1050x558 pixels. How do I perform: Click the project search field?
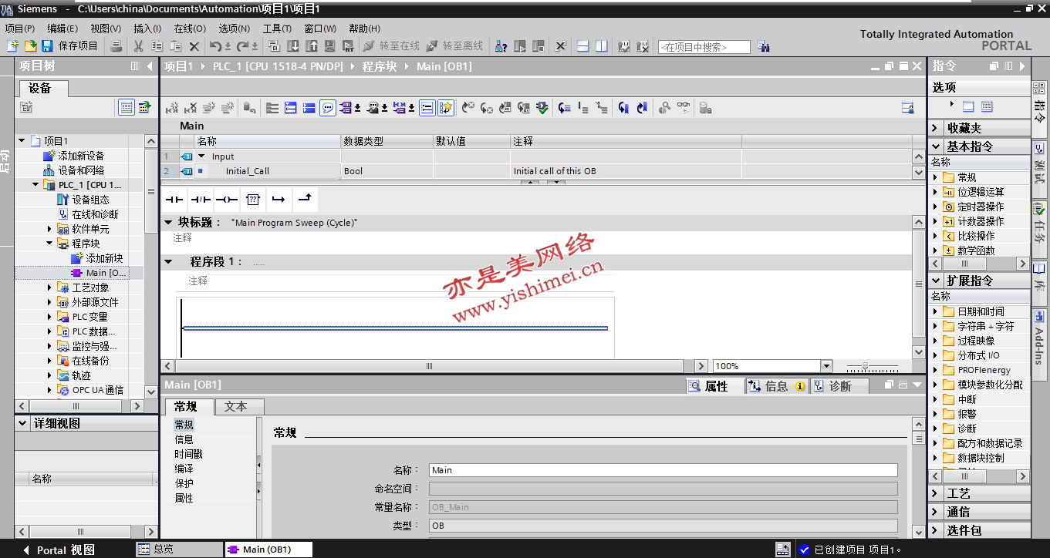click(704, 47)
